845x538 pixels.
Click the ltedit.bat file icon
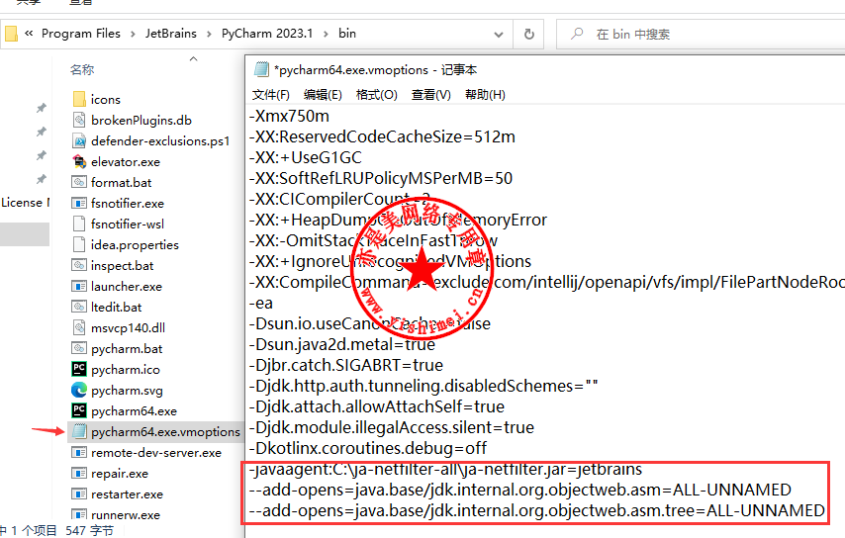click(x=79, y=307)
